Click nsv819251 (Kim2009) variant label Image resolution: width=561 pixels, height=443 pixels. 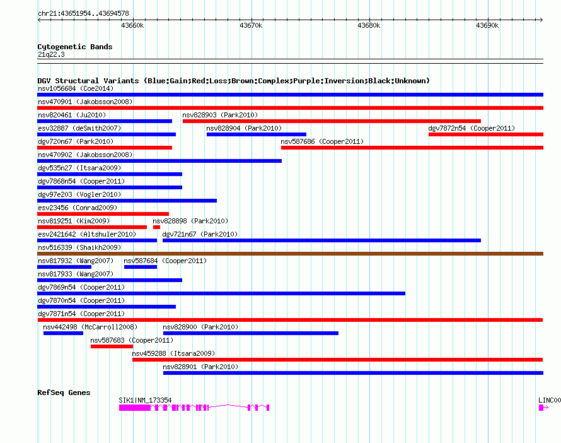(74, 221)
